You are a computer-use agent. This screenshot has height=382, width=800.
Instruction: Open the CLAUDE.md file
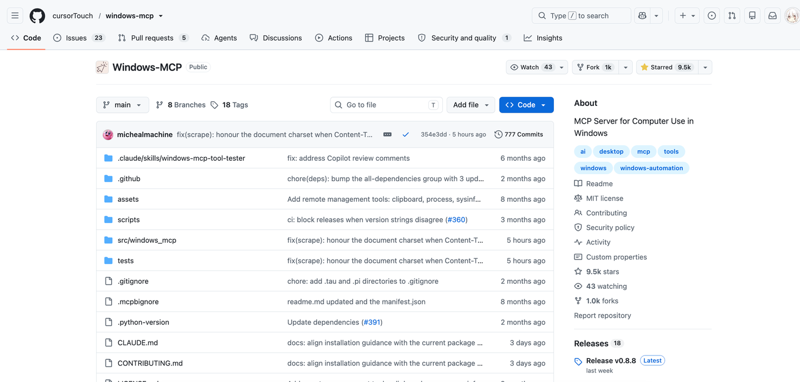pyautogui.click(x=138, y=343)
